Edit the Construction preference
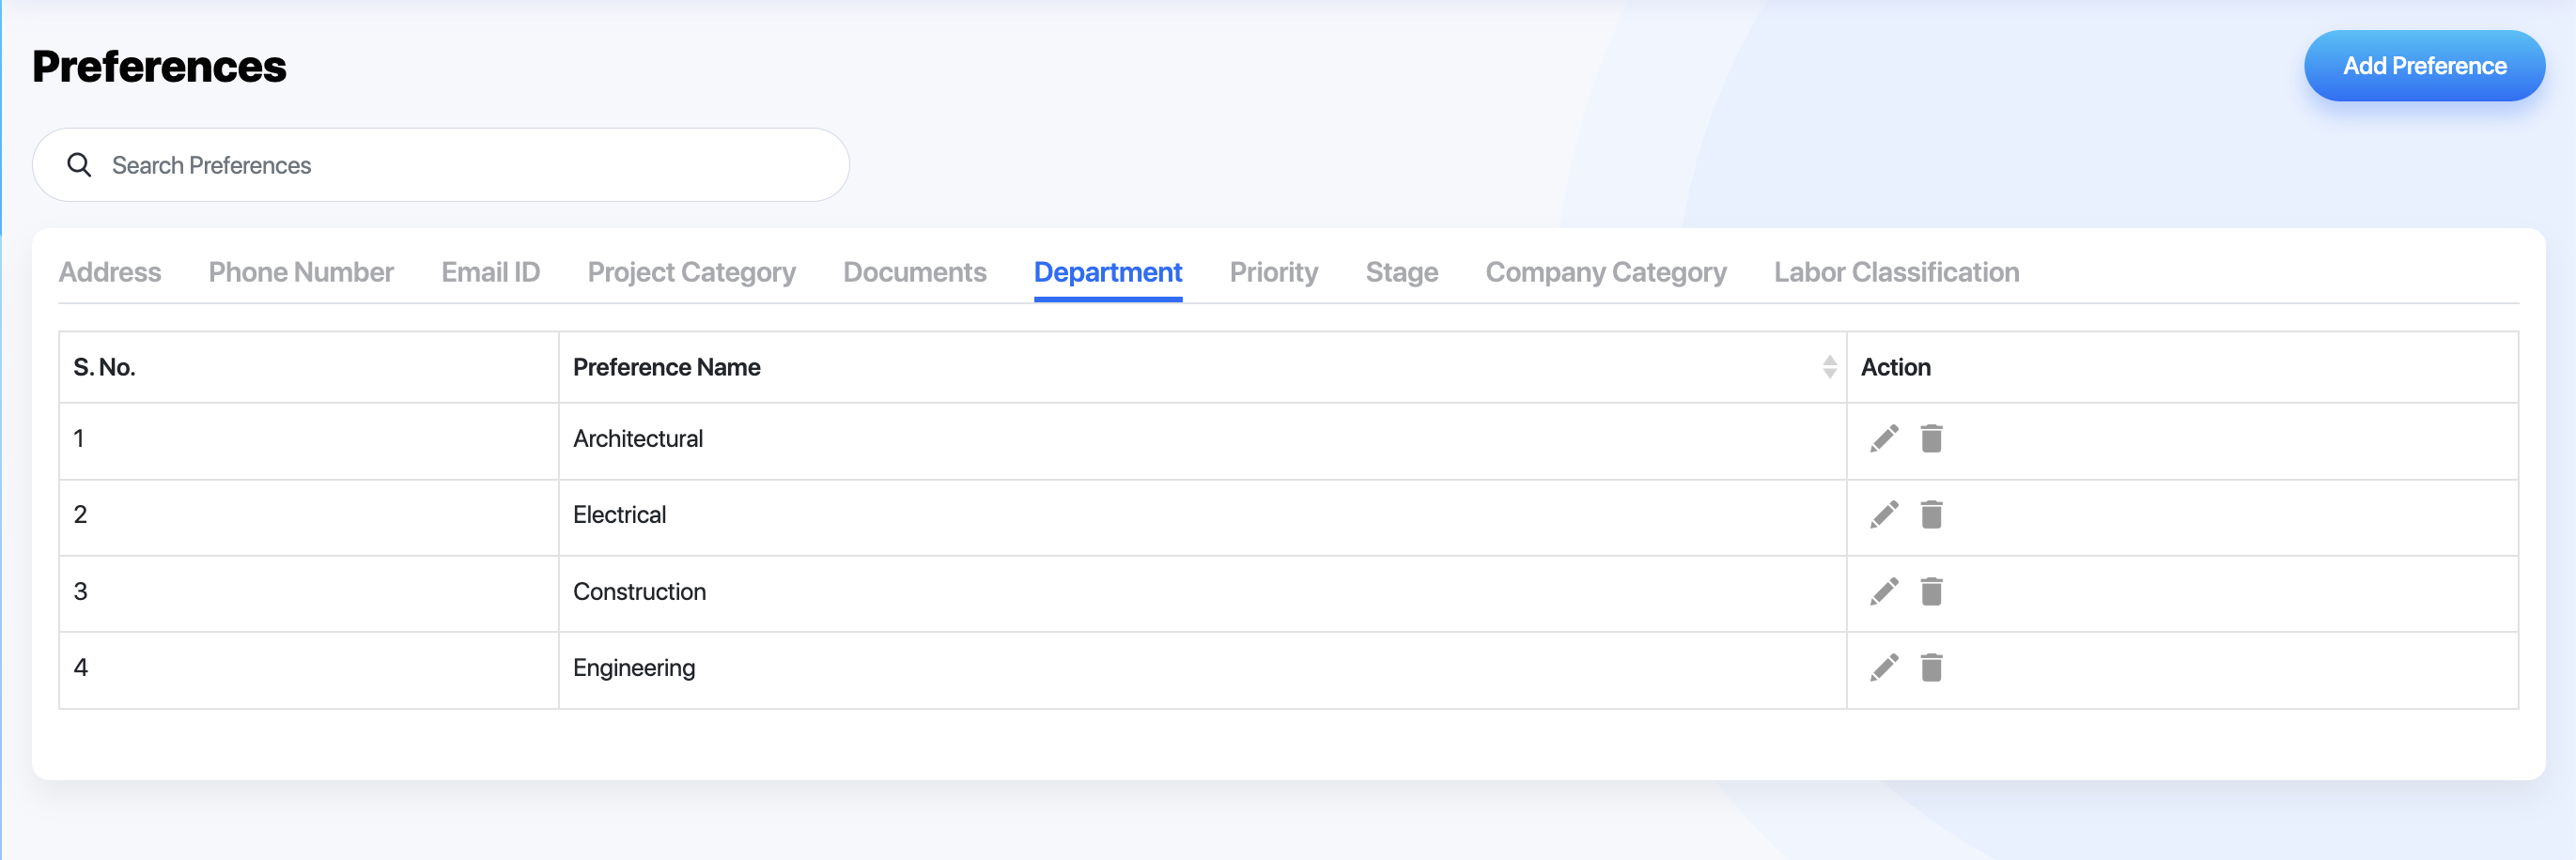Image resolution: width=2576 pixels, height=860 pixels. pos(1884,591)
